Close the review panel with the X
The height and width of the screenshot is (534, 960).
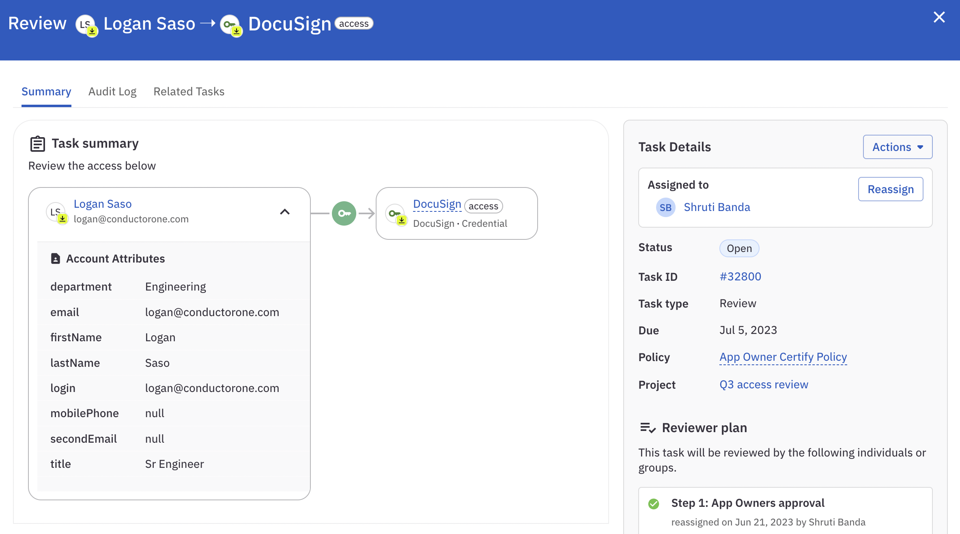(939, 17)
